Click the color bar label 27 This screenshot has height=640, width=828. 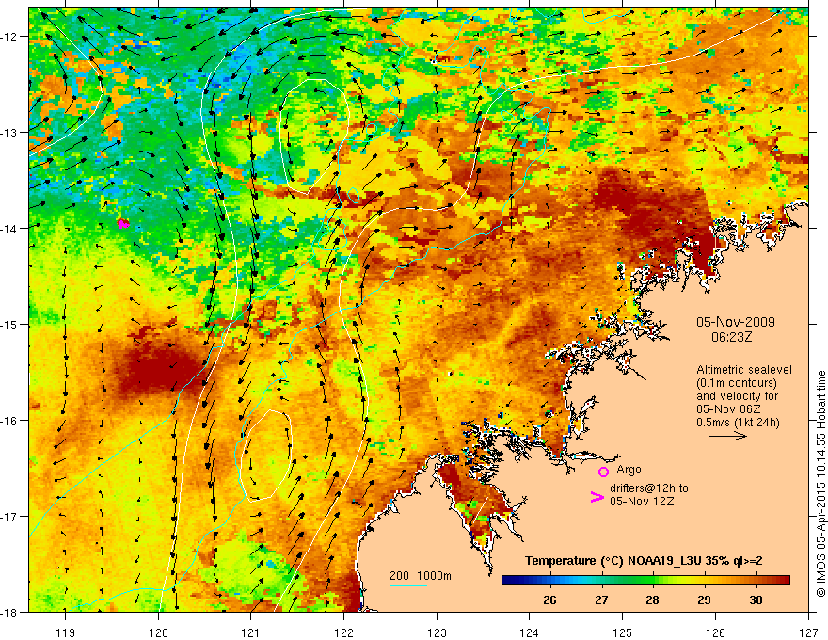[601, 600]
